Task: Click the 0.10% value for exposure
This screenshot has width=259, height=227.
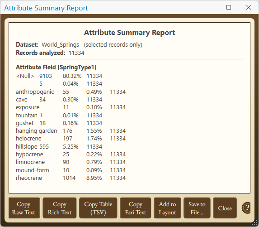Action: (x=94, y=107)
